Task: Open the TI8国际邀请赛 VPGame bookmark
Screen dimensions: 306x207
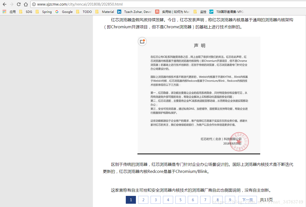Action: [227, 12]
